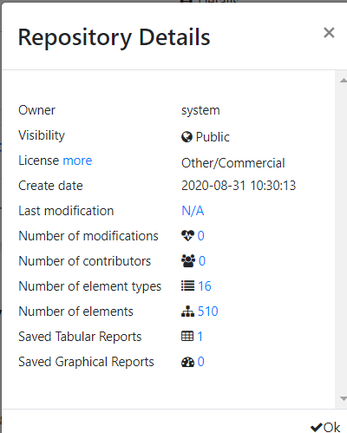Close the Repository Details dialog with X
Viewport: 347px width, 433px height.
point(329,33)
